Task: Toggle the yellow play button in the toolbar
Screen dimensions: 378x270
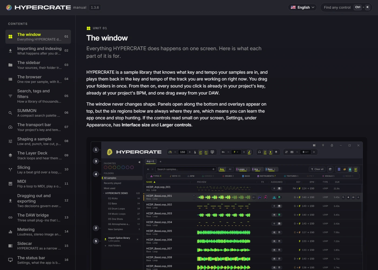Action: click(271, 152)
